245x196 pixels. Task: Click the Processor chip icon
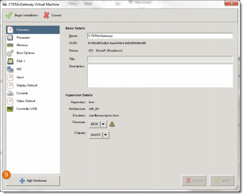click(x=10, y=38)
